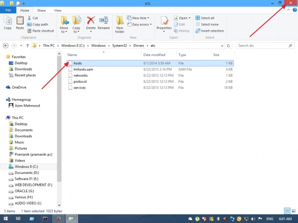This screenshot has height=223, width=298.
Task: Click the ENG language indicator
Action: pos(270,219)
